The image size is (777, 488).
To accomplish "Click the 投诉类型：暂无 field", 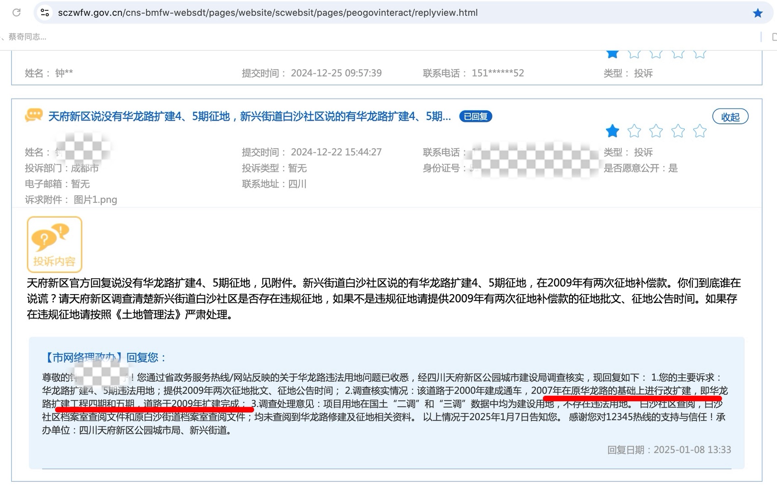I will [x=274, y=168].
